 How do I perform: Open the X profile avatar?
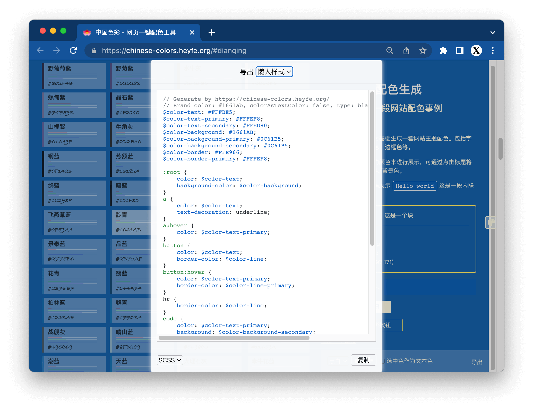click(x=476, y=50)
